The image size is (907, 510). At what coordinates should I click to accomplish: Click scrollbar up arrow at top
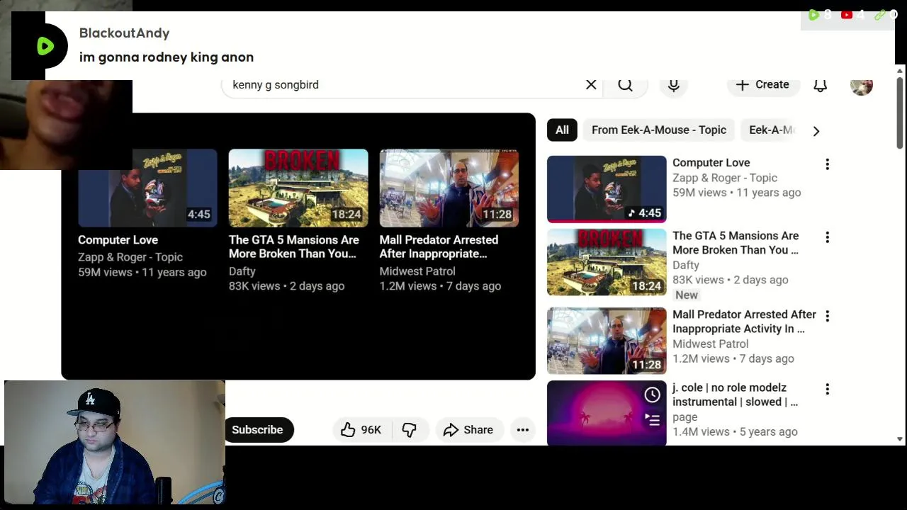900,71
